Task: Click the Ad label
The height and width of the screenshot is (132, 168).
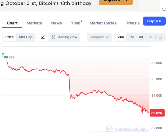Action: 163,10
